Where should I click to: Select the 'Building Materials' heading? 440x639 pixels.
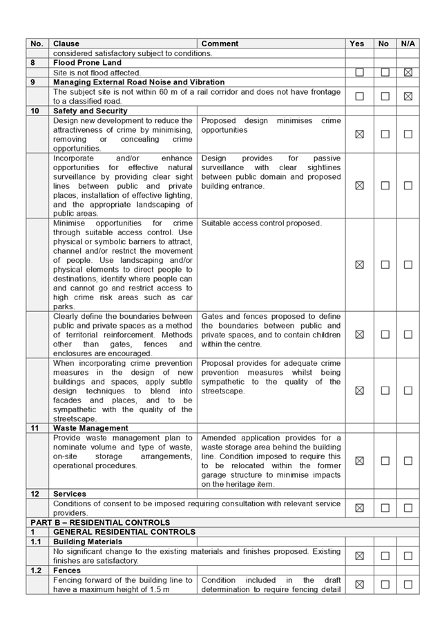click(88, 541)
